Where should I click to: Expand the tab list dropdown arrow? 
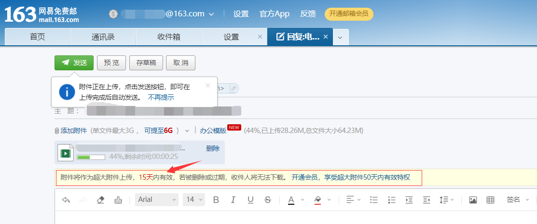click(340, 37)
